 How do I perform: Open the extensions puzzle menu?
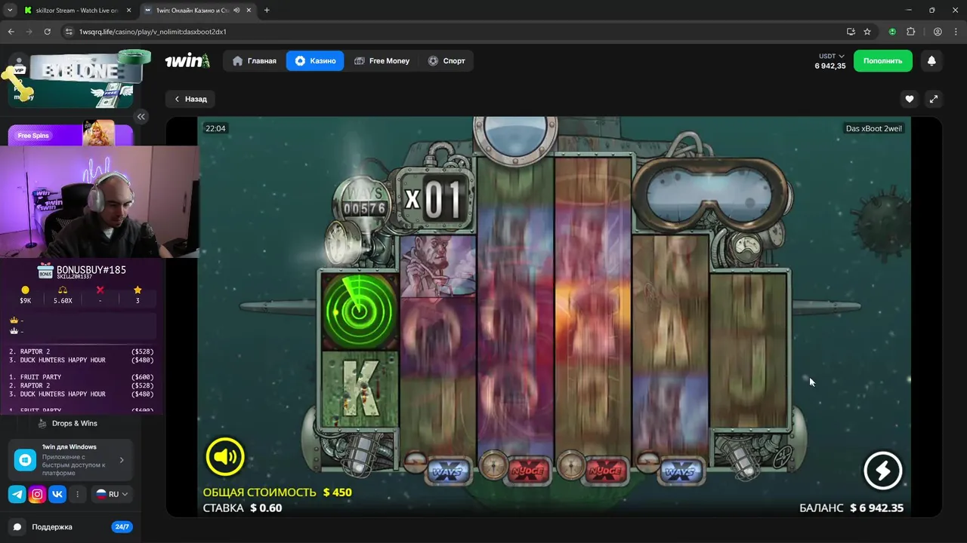point(910,32)
